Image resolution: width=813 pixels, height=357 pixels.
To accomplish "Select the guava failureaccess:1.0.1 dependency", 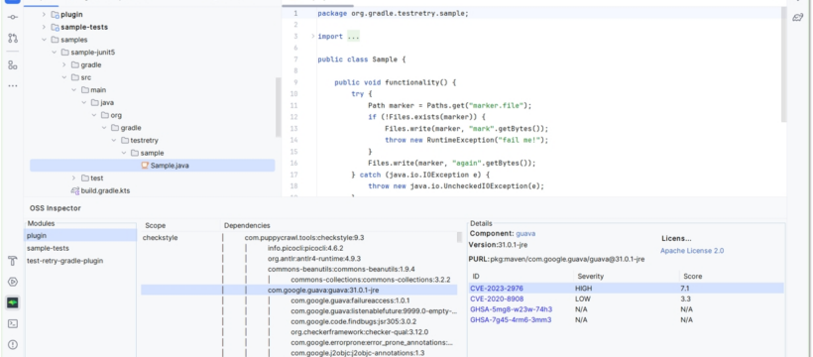I will pyautogui.click(x=351, y=300).
